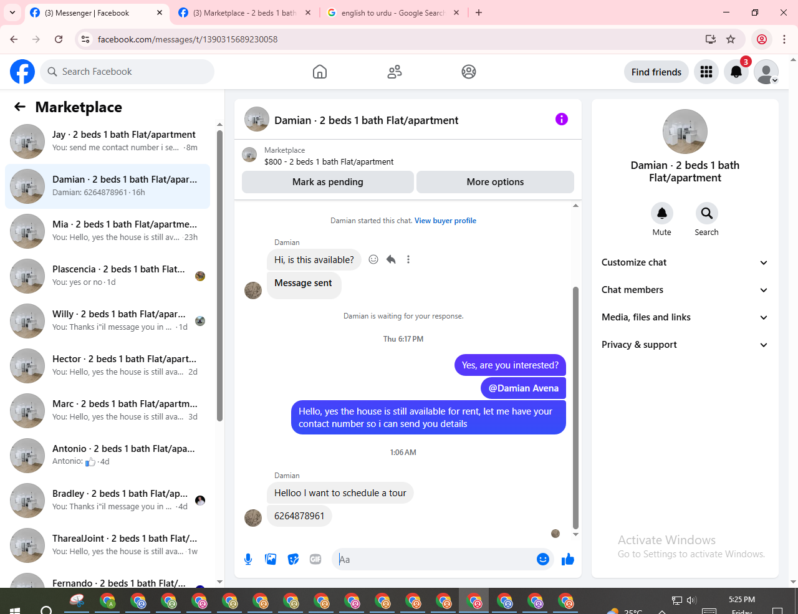Open Marc's conversation in the list
798x614 pixels.
107,411
